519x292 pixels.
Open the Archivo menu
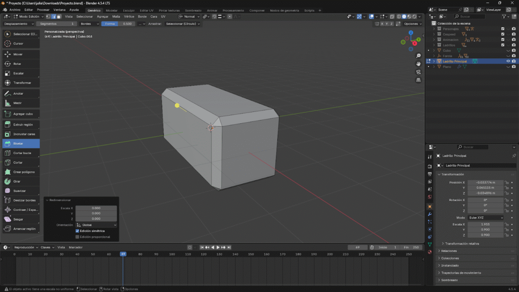[15, 10]
